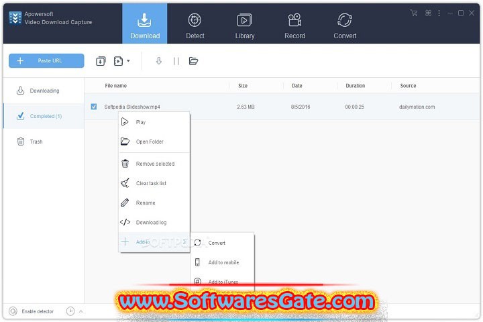Select Clear task list menu entry
The image size is (483, 322).
(154, 183)
